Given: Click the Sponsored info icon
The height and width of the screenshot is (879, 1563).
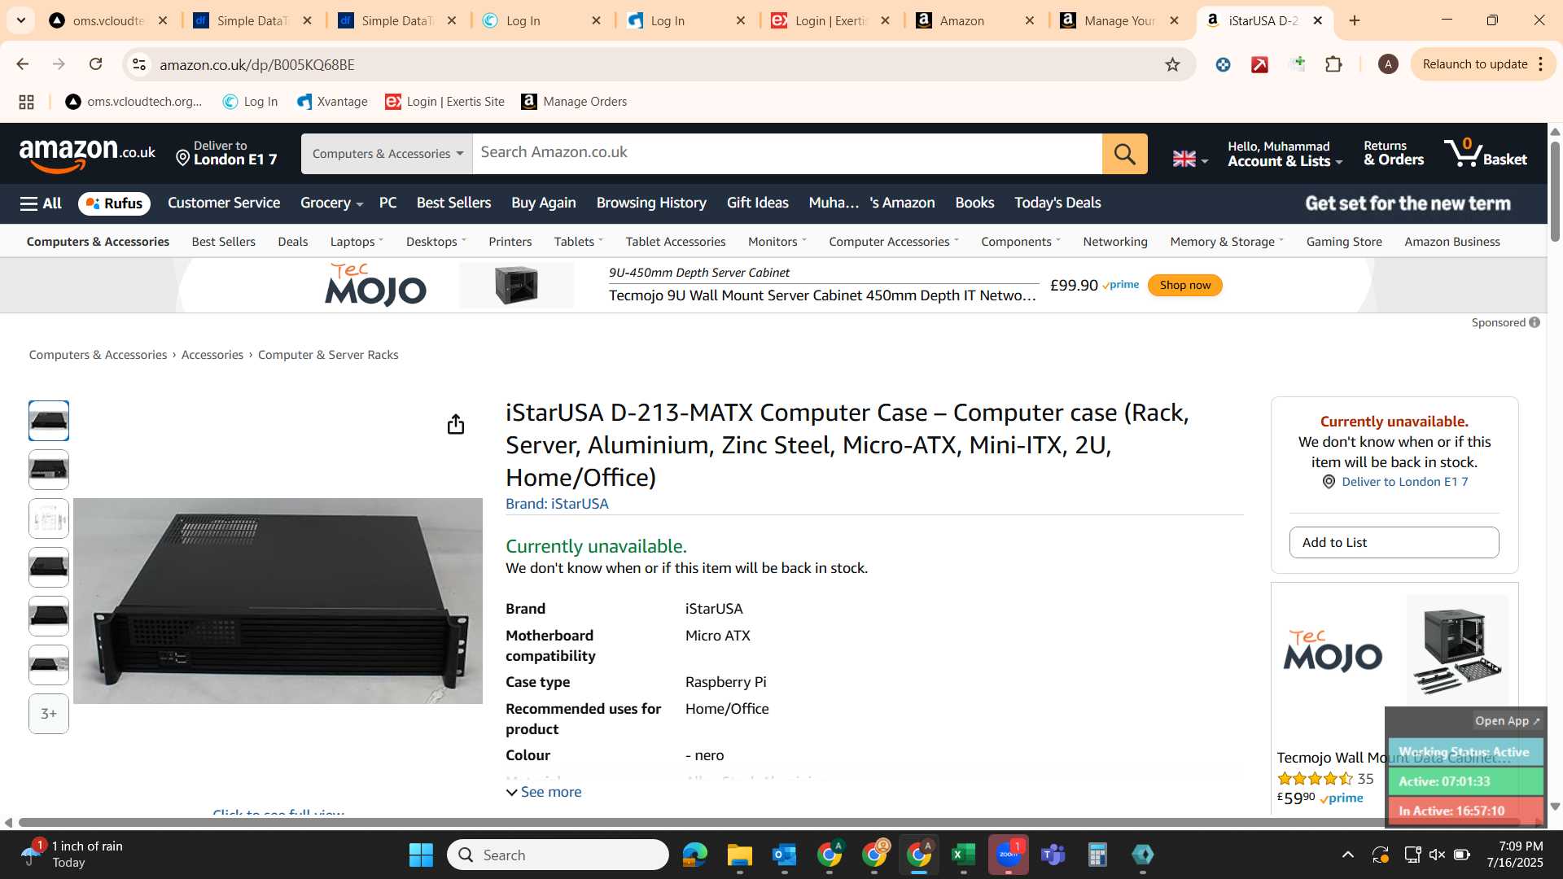Looking at the screenshot, I should coord(1535,322).
